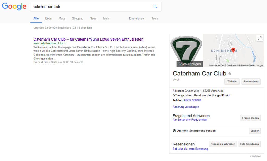Open the search Tools option

click(155, 18)
